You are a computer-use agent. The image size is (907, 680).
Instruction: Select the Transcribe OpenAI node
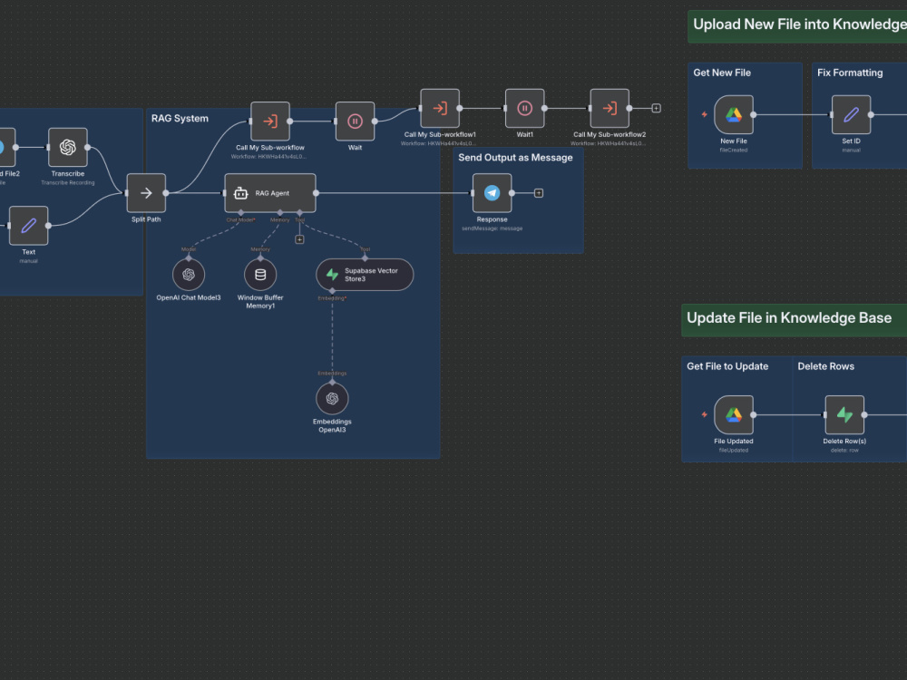68,147
